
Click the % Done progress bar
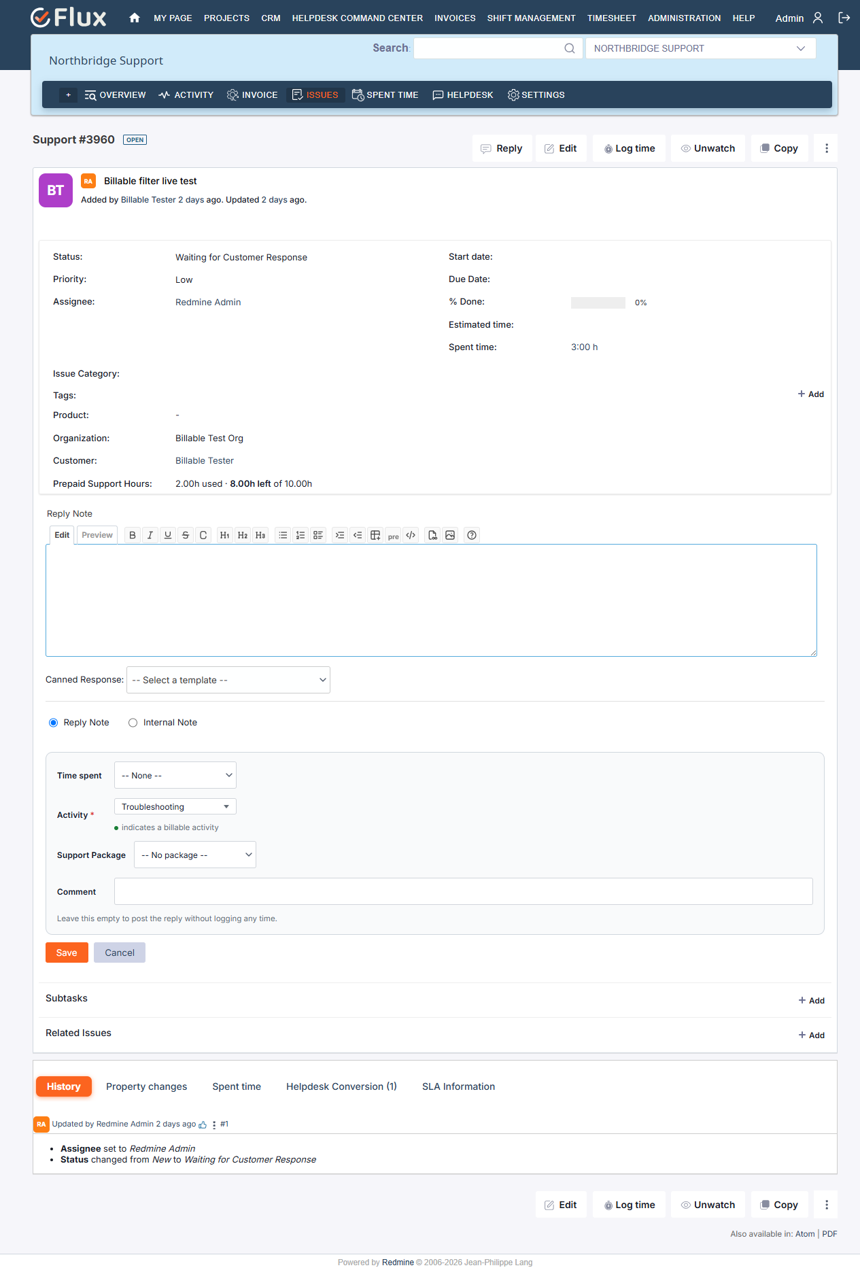pyautogui.click(x=598, y=303)
